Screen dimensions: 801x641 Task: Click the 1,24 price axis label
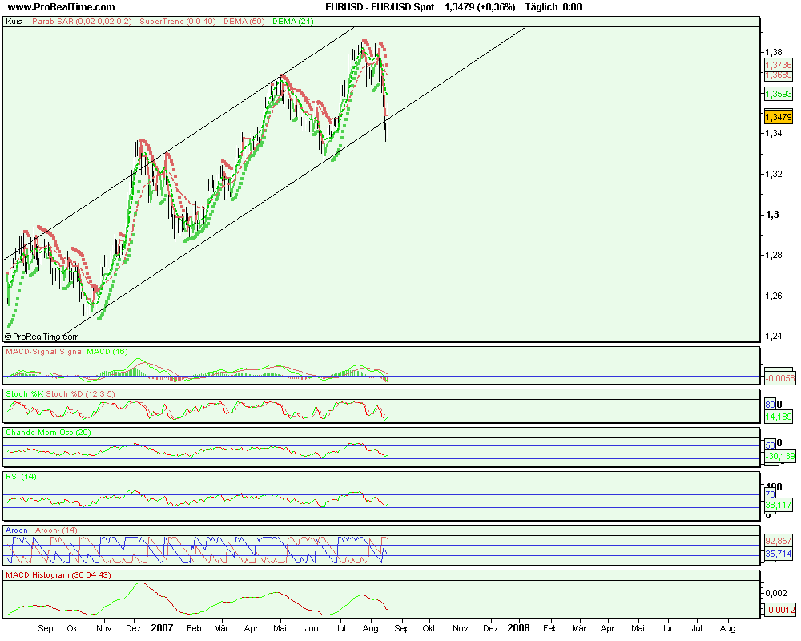tap(774, 337)
